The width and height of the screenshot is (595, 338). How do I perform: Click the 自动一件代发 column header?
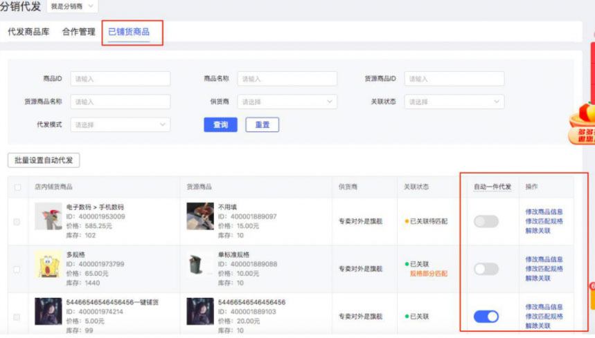(492, 187)
